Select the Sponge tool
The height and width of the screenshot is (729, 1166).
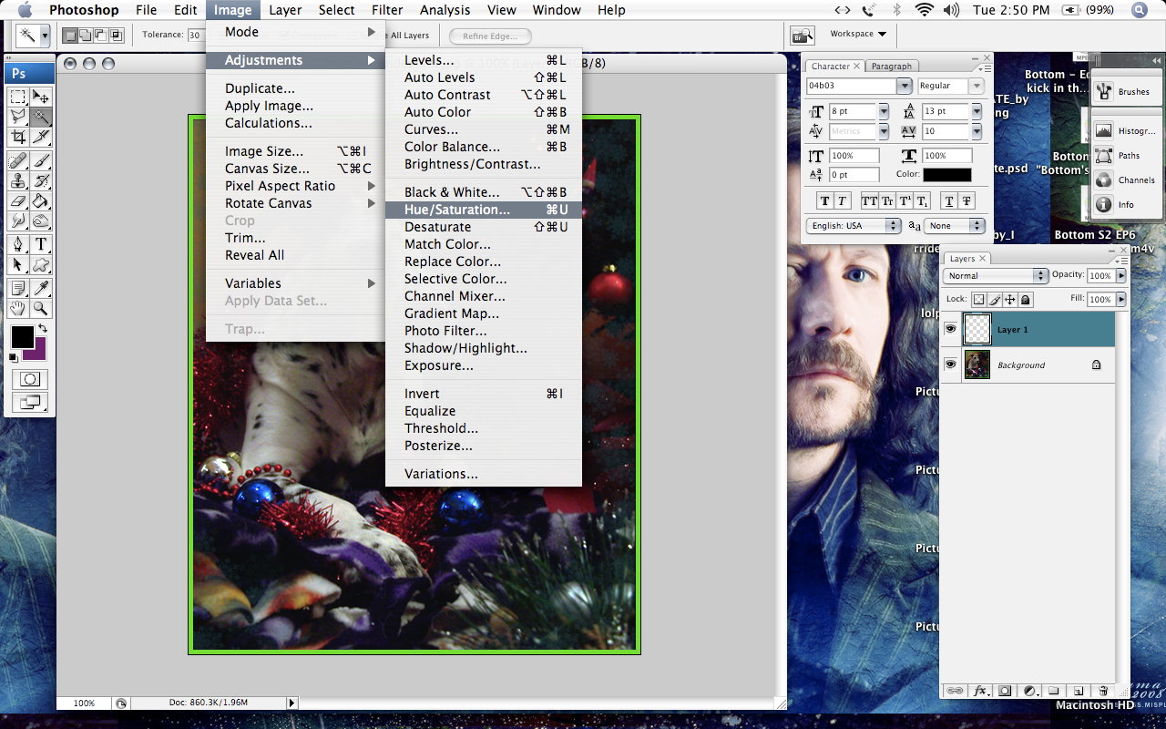[x=41, y=221]
